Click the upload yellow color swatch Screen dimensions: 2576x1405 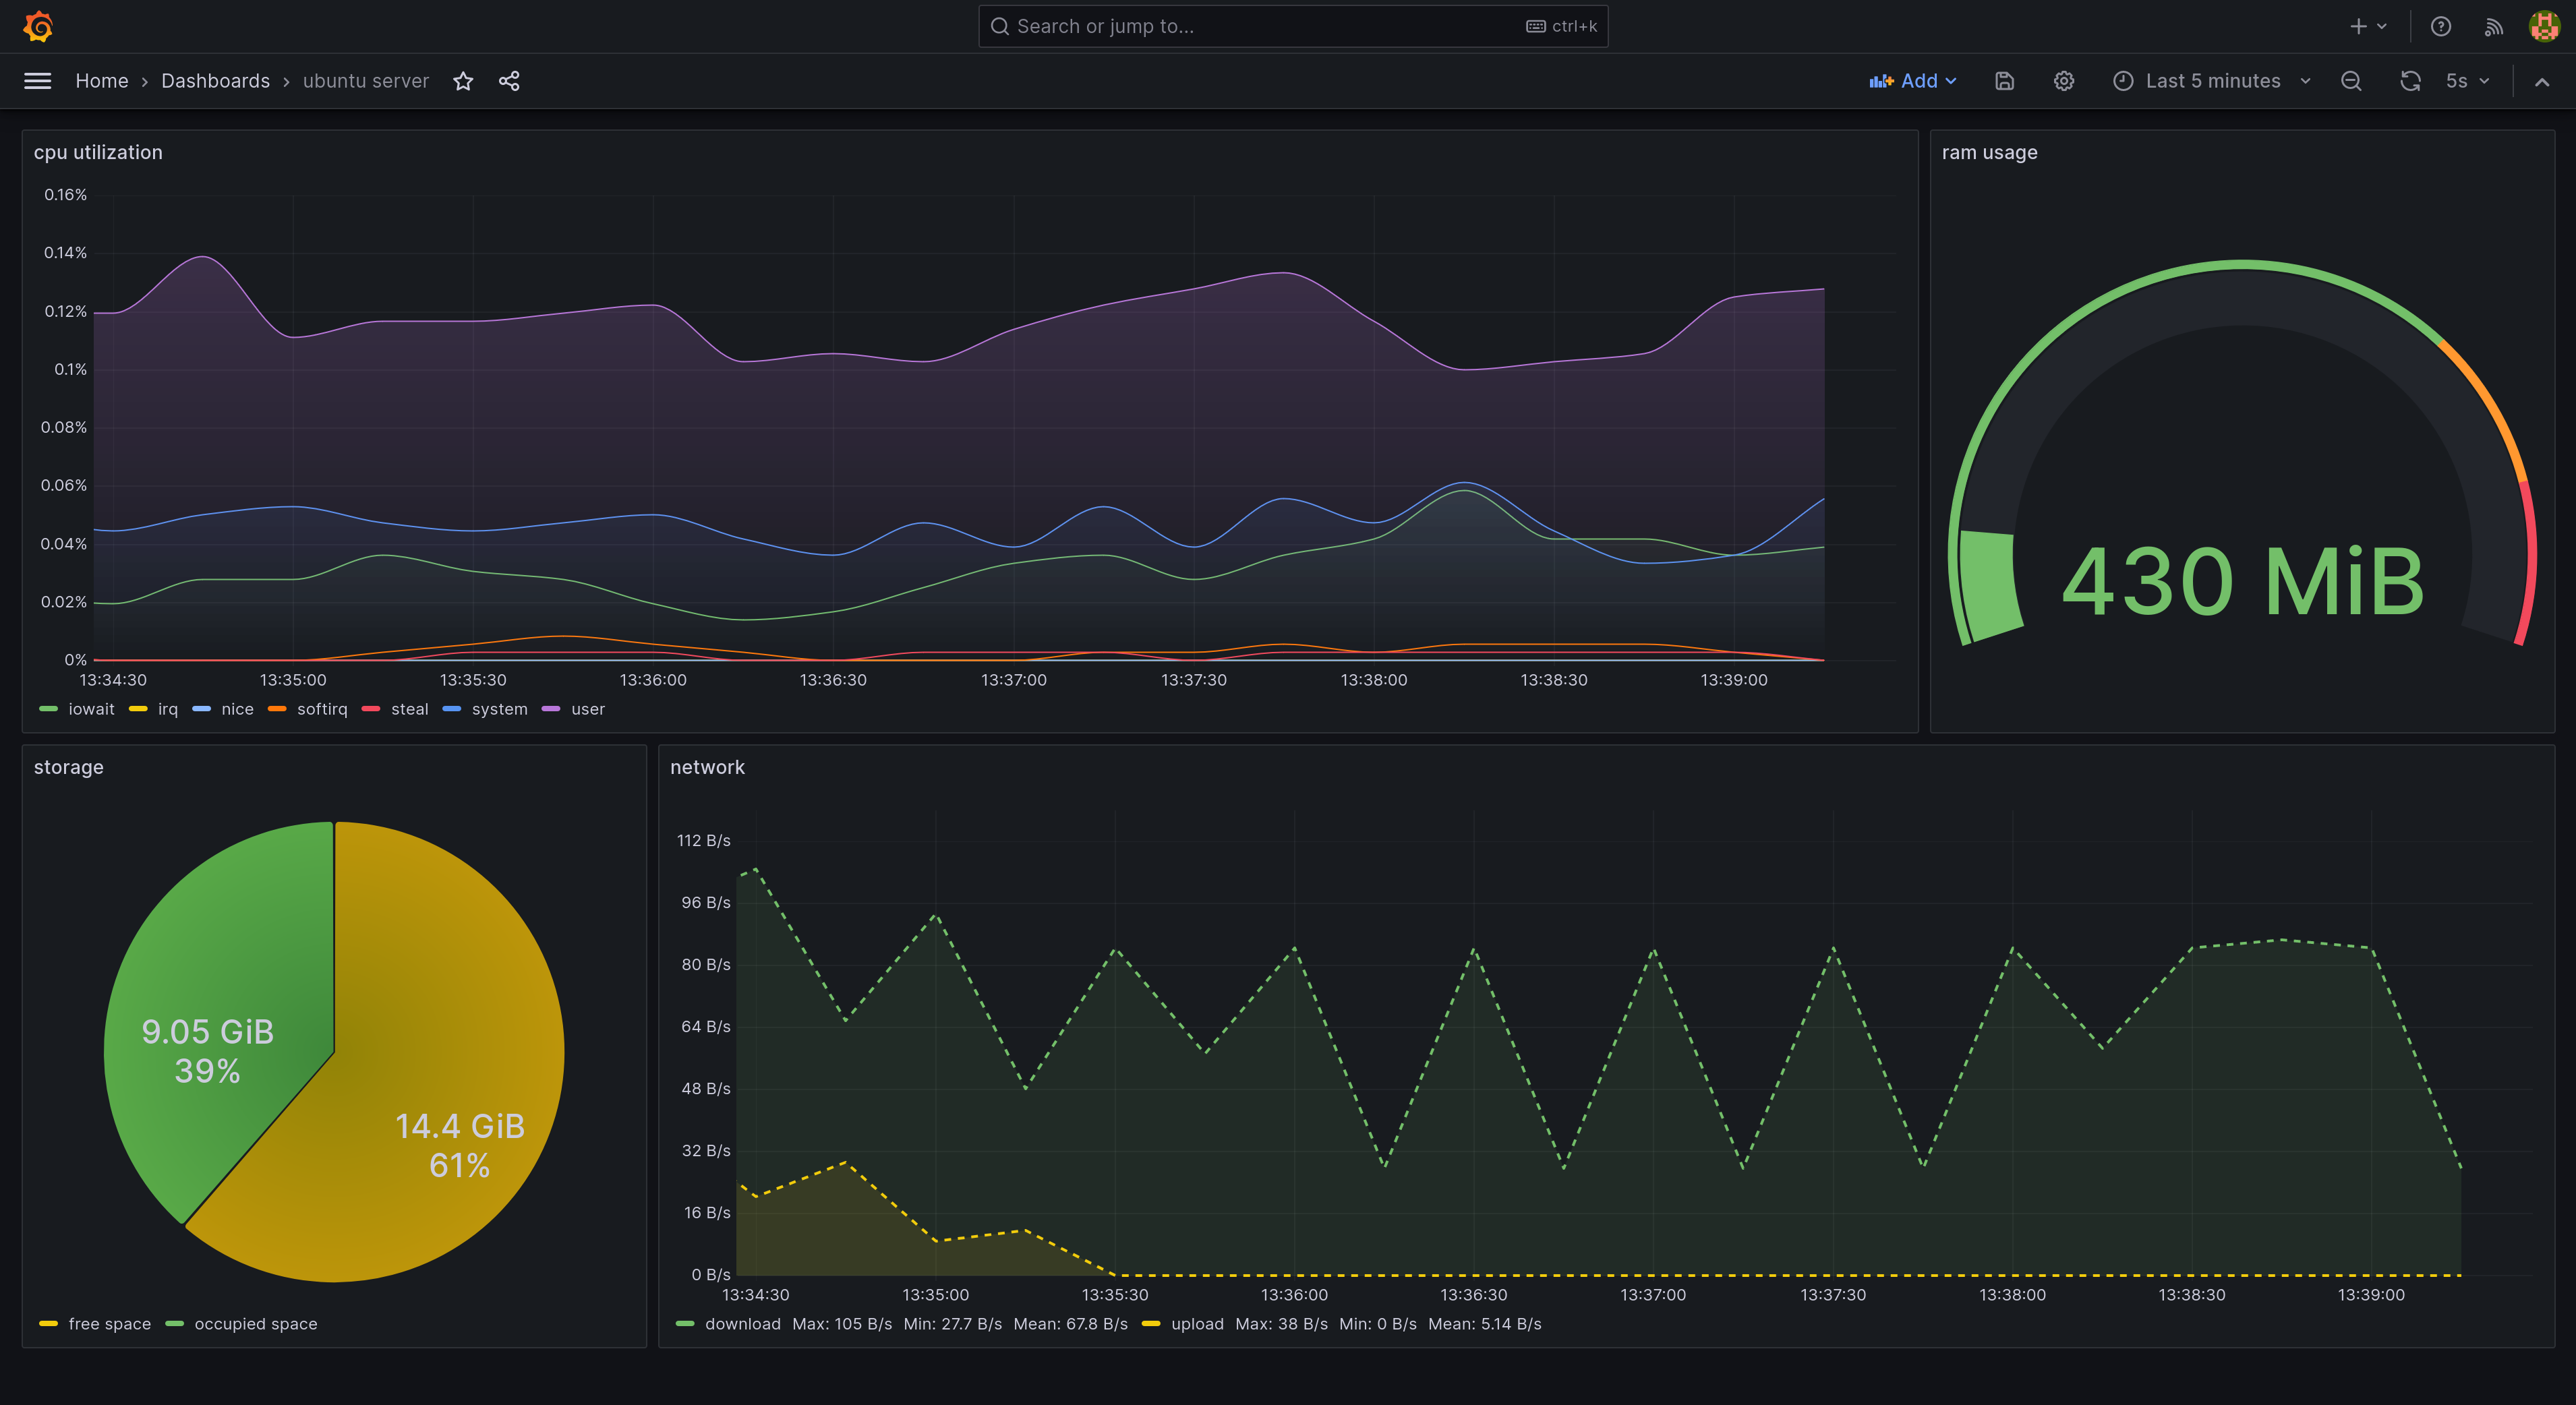pos(1151,1324)
